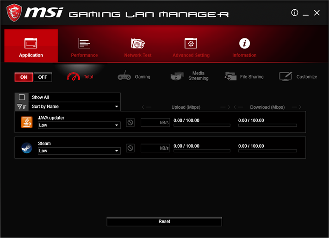
Task: Click JAVA updater upload value 0.00 / 100.00
Action: (186, 120)
